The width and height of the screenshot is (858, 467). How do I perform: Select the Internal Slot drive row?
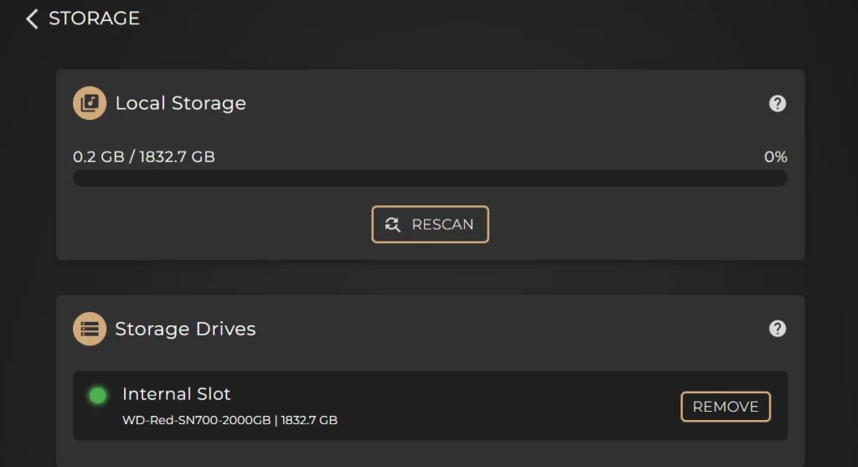tap(430, 406)
